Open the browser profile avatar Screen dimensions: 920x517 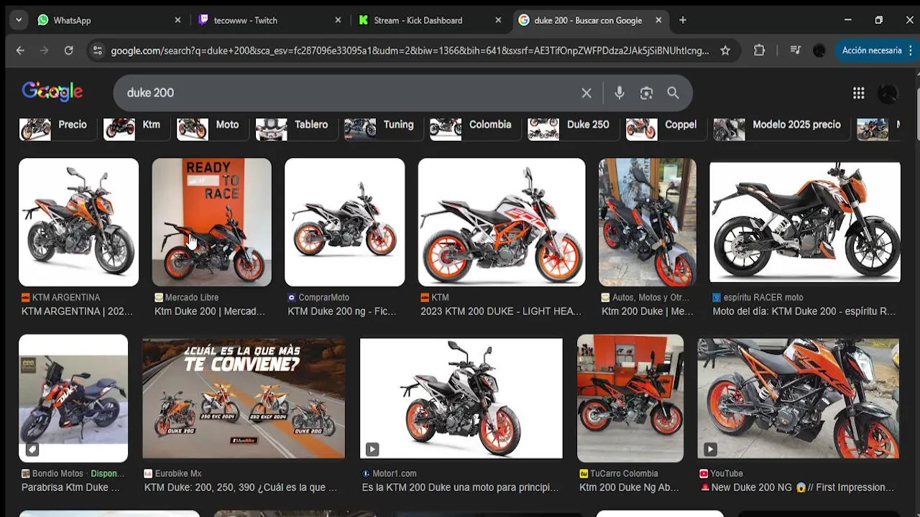pos(819,50)
